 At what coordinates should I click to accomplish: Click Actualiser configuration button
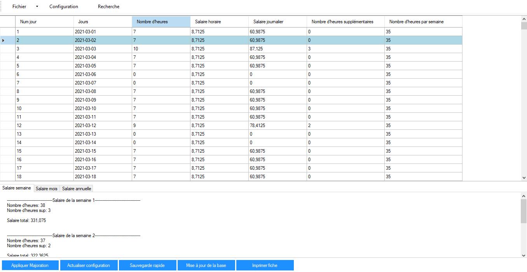point(89,265)
